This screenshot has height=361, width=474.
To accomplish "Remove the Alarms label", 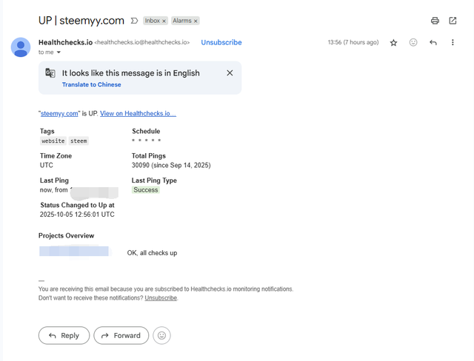I will pos(196,21).
